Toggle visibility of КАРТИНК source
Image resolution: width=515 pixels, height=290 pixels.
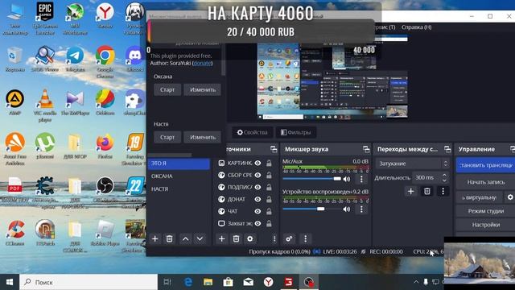click(257, 163)
